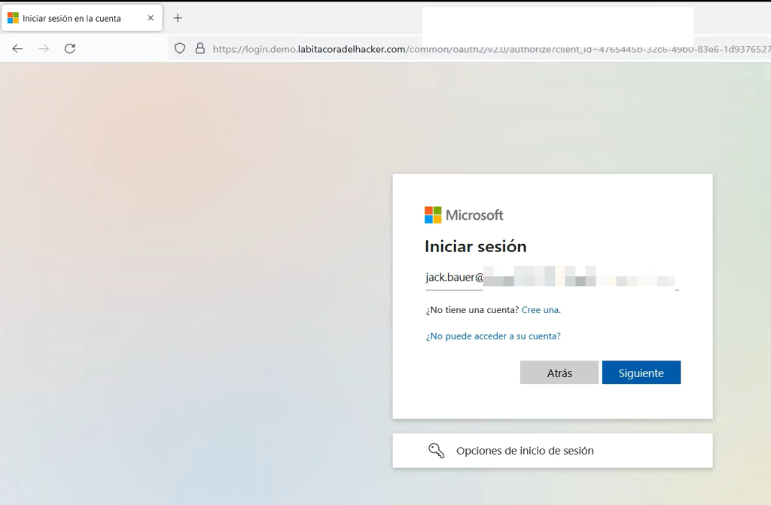Select the 'Iniciar sesión en la cuenta' tab
This screenshot has width=771, height=505.
point(82,18)
